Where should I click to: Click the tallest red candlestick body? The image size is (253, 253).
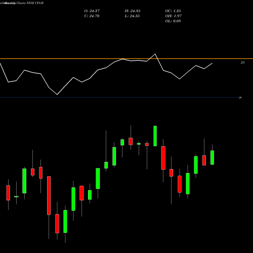pos(49,195)
